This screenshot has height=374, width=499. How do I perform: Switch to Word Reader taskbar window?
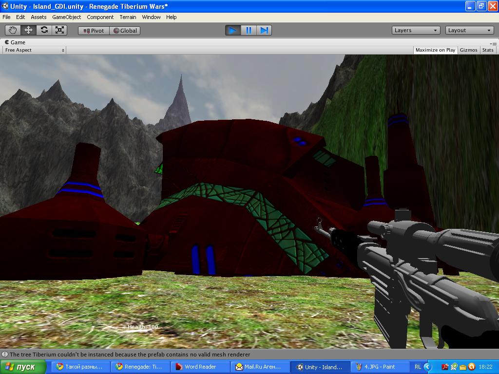[200, 367]
